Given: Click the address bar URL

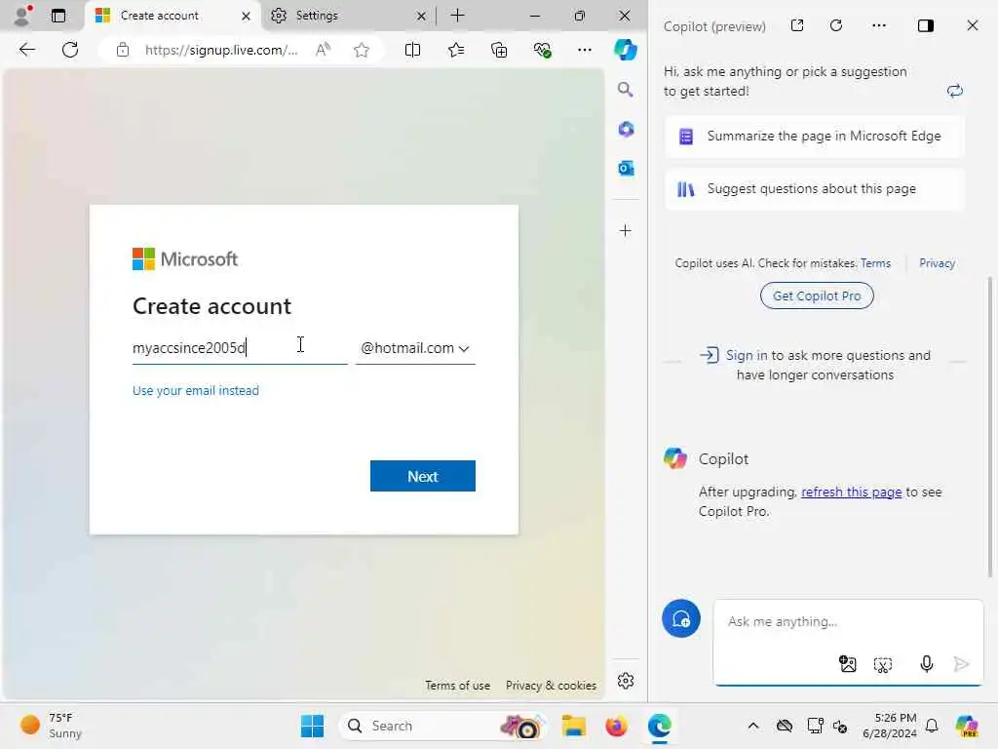Looking at the screenshot, I should pyautogui.click(x=221, y=50).
